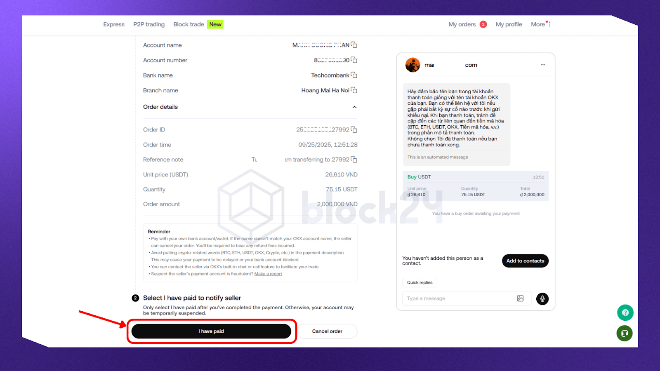The image size is (660, 371).
Task: Attach an image in the chat
Action: tap(520, 298)
